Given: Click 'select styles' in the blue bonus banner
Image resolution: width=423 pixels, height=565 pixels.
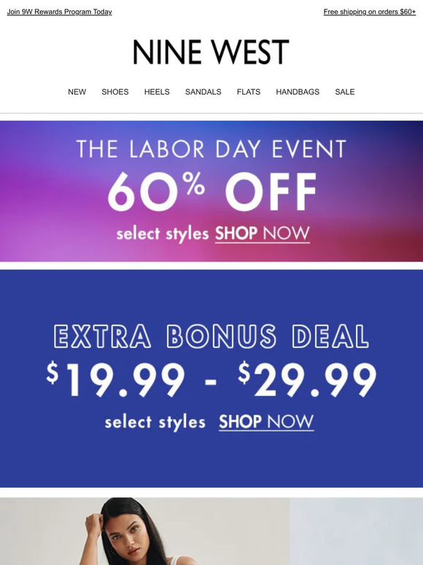Looking at the screenshot, I should 155,423.
